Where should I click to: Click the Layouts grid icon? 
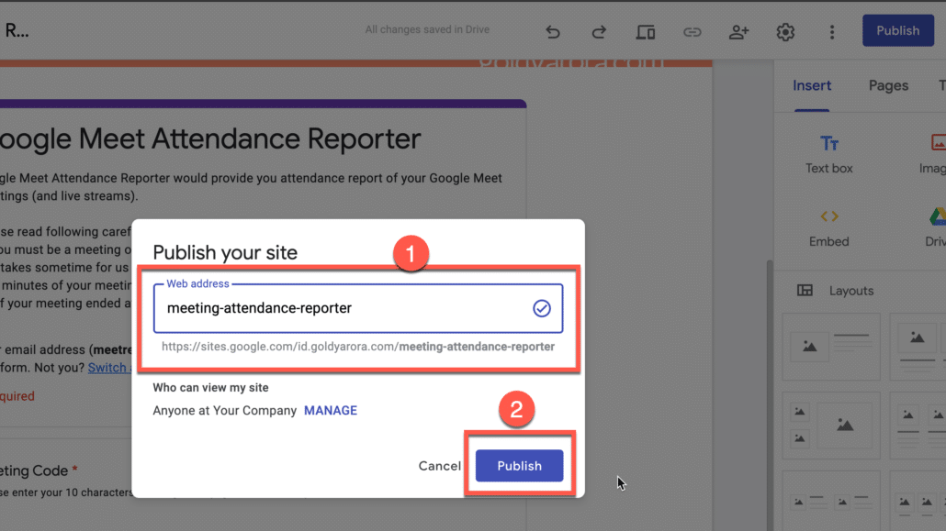pos(805,291)
